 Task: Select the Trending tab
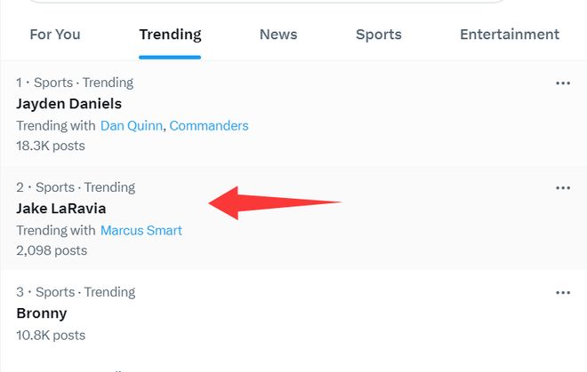click(x=170, y=35)
